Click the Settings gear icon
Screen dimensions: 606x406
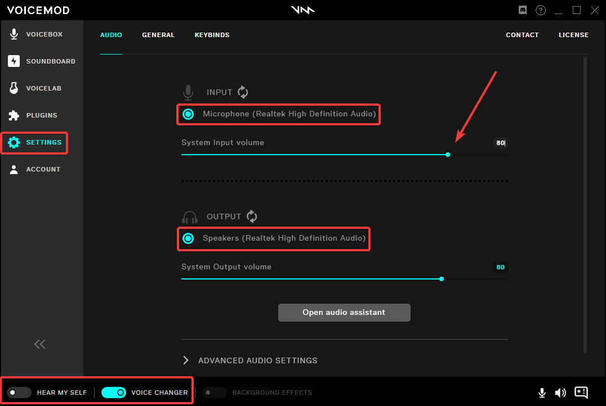coord(14,142)
